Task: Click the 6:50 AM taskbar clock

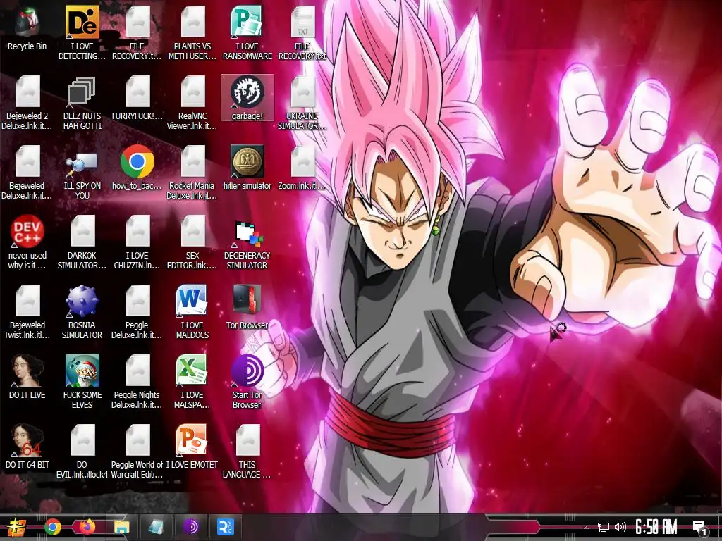Action: click(656, 527)
